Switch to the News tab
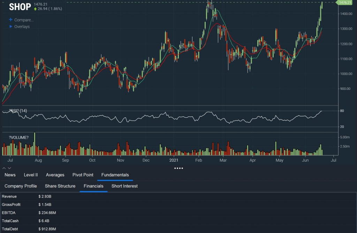This screenshot has width=357, height=233. [10, 175]
